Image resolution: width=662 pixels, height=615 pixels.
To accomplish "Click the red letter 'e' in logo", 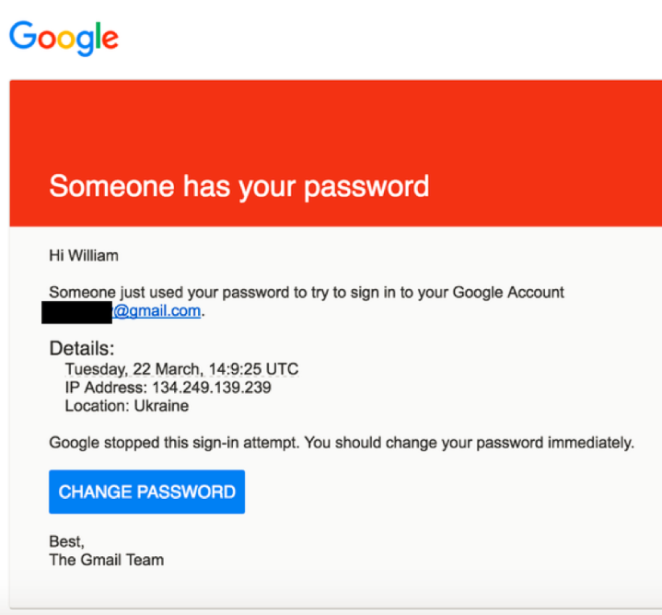I will click(x=110, y=39).
